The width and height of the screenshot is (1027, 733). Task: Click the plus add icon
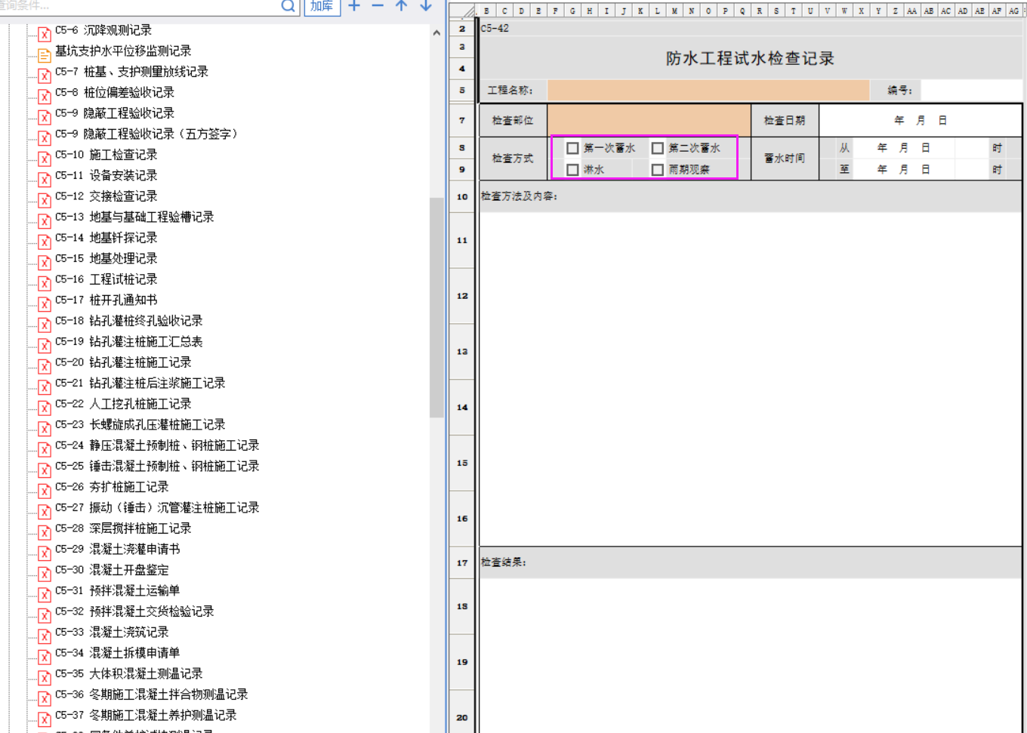tap(354, 6)
